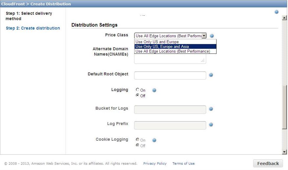Choose Use Only US, Europe and Asia
Screen dimensions: 288x170
(175, 46)
